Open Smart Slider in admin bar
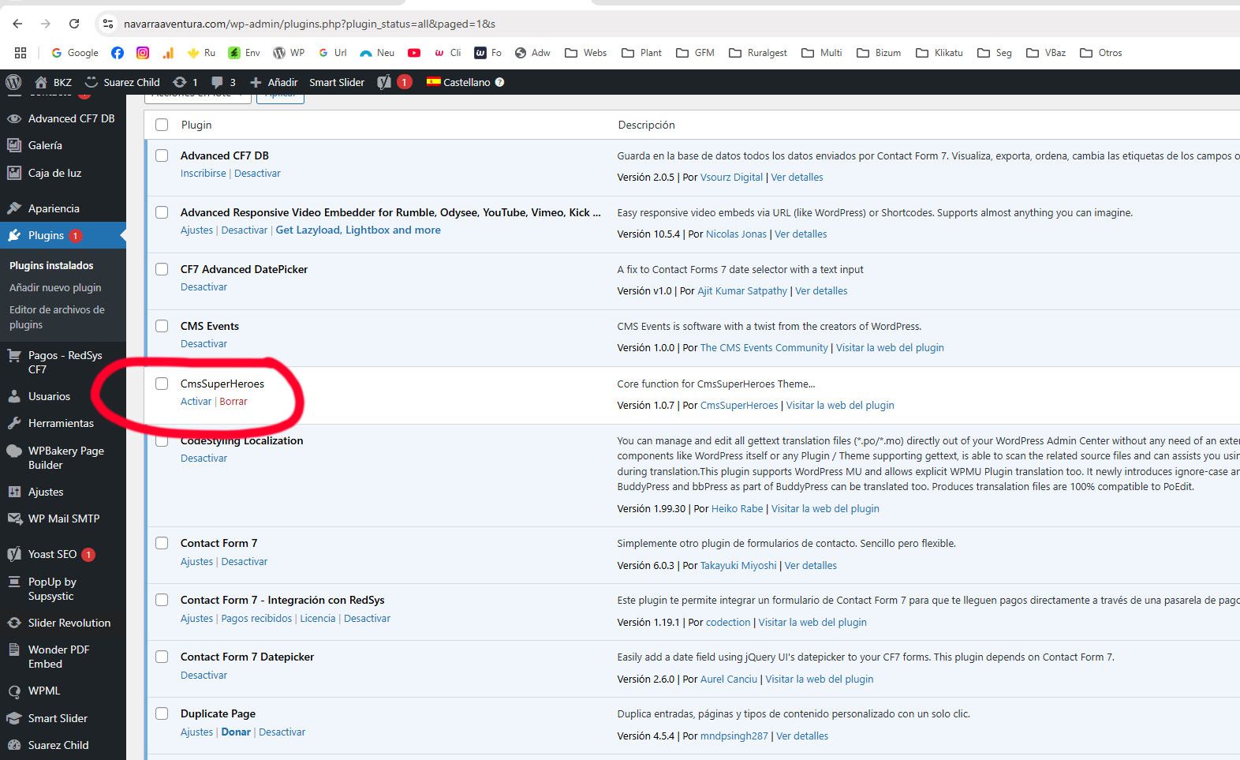 337,82
